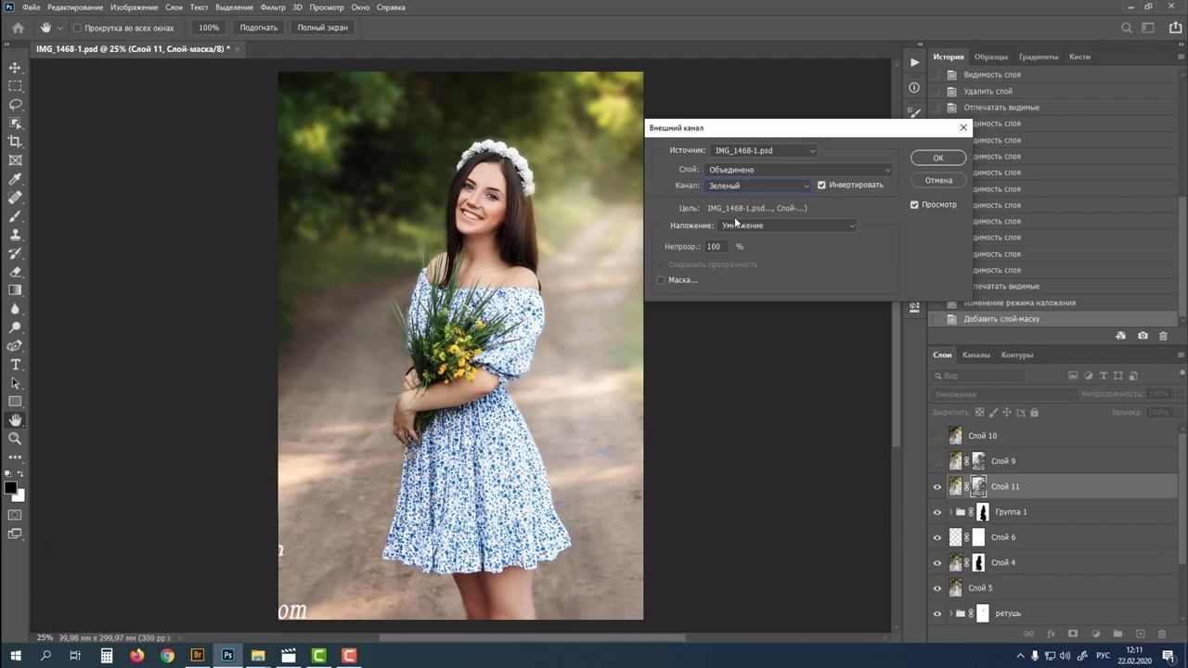1188x668 pixels.
Task: Hide the Слой 4 layer
Action: (936, 562)
